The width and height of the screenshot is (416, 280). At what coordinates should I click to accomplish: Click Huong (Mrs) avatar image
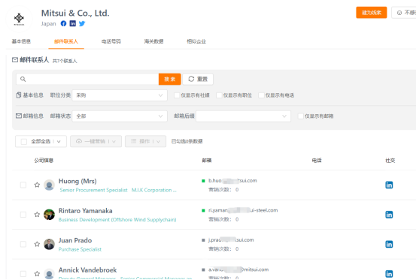pyautogui.click(x=49, y=185)
